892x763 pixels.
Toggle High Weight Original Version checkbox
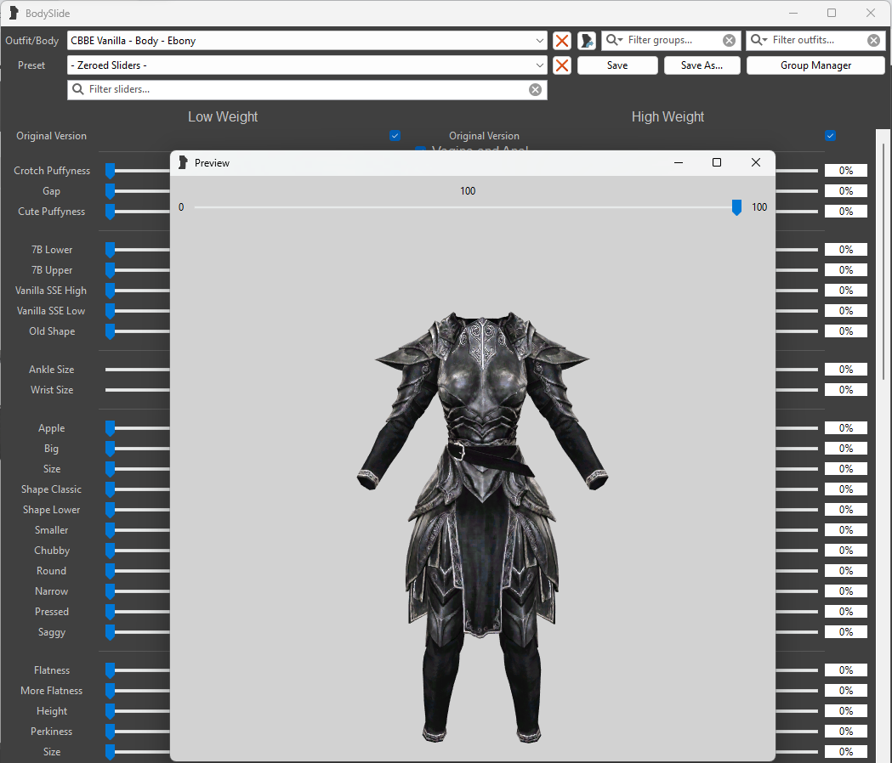(x=830, y=135)
